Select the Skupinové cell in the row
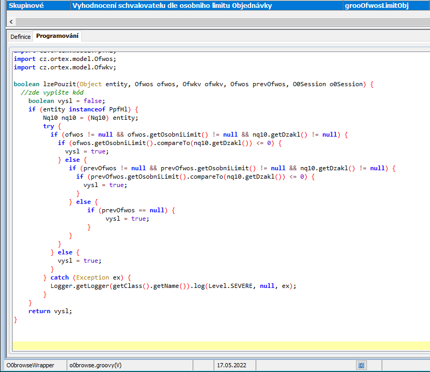This screenshot has height=372, width=430. tap(37, 6)
